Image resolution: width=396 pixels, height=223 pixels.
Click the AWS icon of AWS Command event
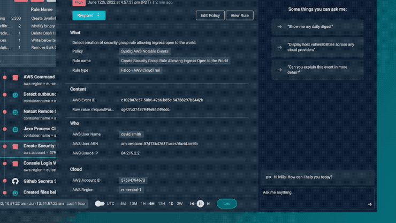(15, 78)
